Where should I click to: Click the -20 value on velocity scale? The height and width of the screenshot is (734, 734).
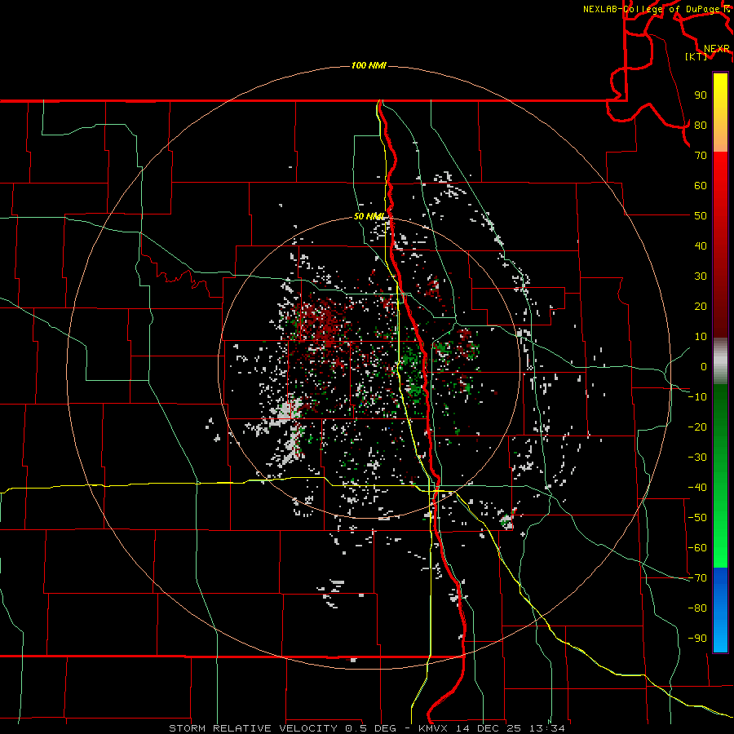[697, 427]
